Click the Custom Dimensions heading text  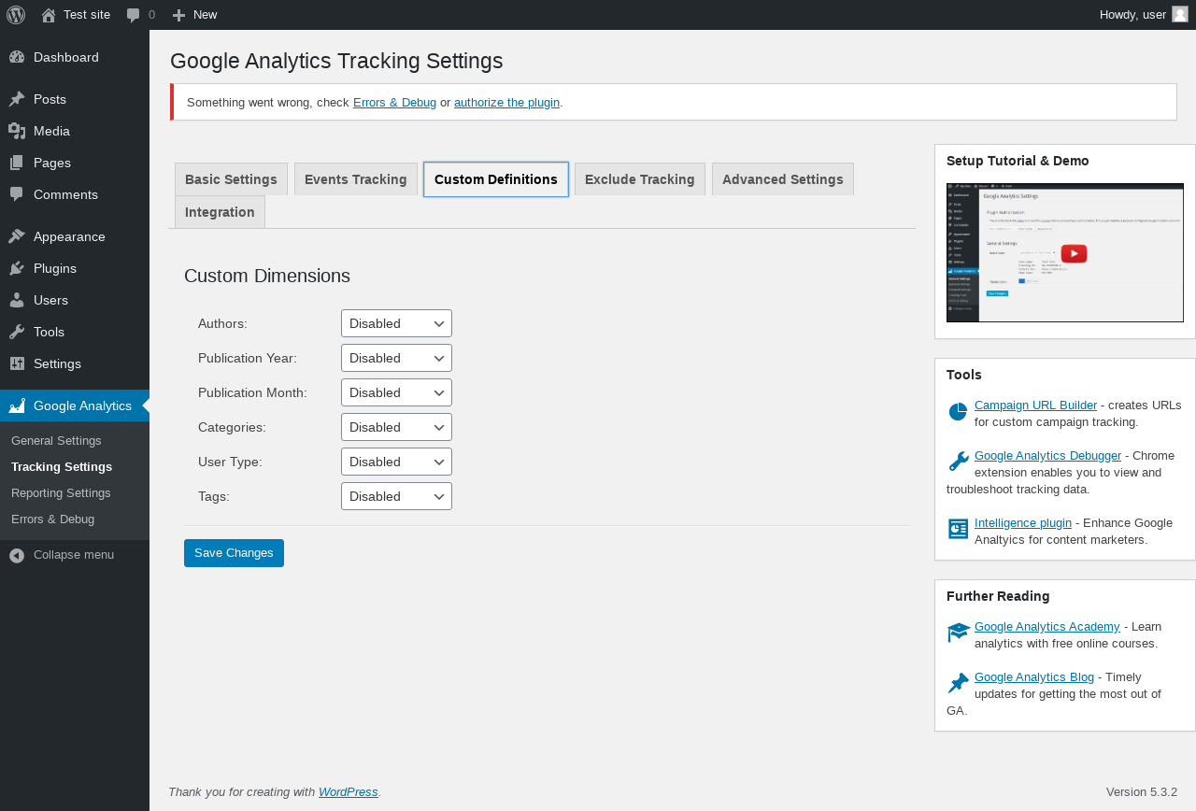(267, 276)
